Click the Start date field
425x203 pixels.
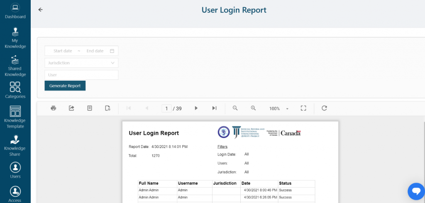point(63,51)
